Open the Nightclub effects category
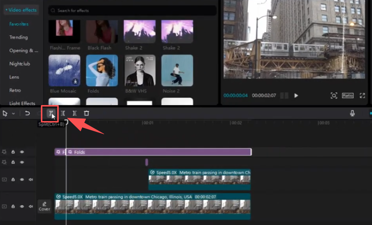 20,63
